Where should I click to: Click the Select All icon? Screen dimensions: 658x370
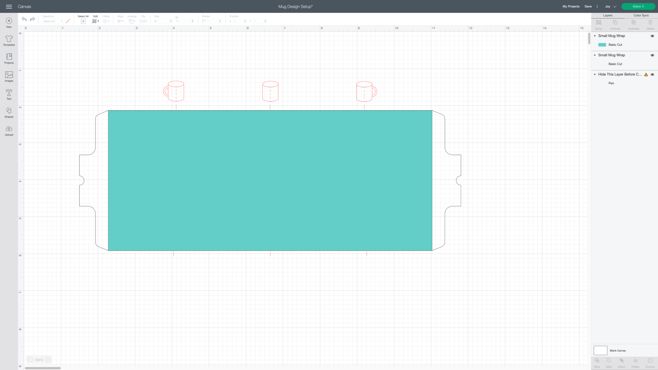[83, 21]
